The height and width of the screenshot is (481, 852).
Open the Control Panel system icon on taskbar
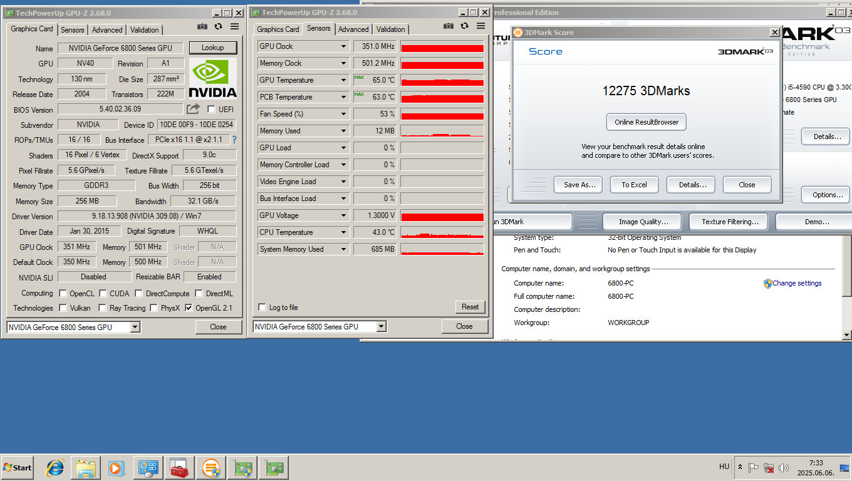click(x=148, y=468)
